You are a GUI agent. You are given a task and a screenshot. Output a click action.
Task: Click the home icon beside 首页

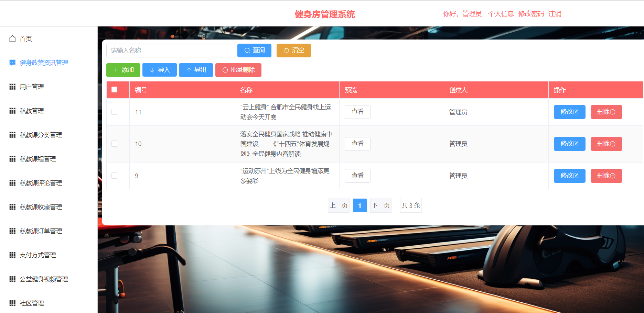12,38
